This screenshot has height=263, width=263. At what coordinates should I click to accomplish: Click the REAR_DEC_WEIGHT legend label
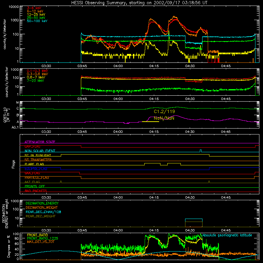point(40,216)
